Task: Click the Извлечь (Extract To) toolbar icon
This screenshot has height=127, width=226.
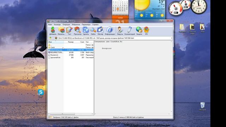Action: (x=61, y=31)
